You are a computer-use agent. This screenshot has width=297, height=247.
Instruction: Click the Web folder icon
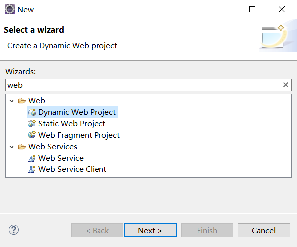22,101
